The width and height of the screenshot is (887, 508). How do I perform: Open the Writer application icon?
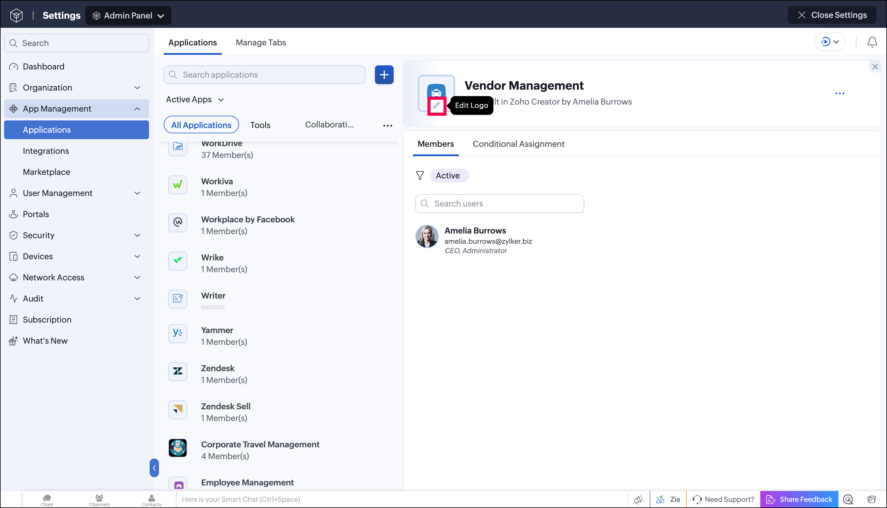[178, 299]
